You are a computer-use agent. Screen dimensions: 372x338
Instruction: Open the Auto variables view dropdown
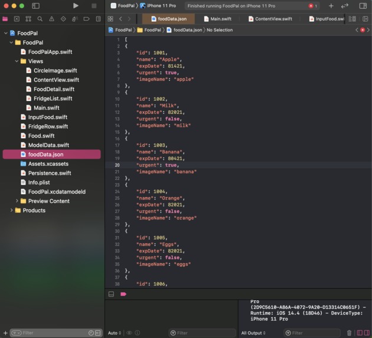pos(115,333)
